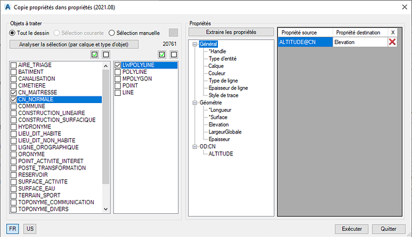Click the Propriété source column header
Image resolution: width=412 pixels, height=237 pixels.
[x=306, y=33]
